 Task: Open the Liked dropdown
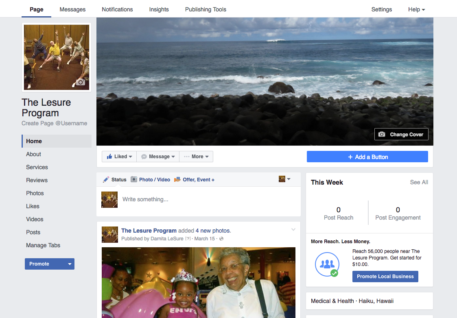point(119,157)
